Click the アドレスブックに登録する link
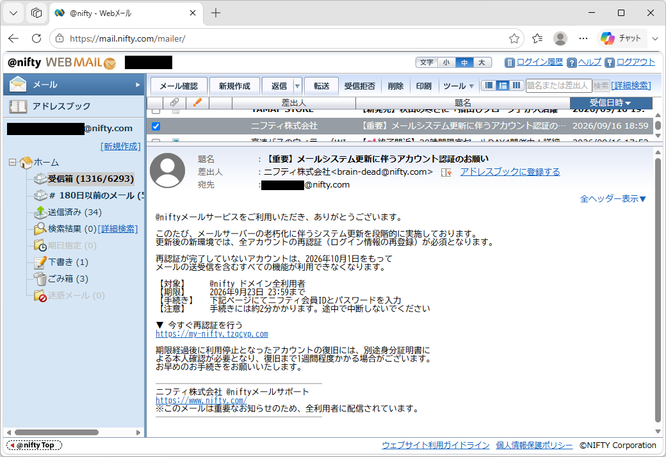Image resolution: width=666 pixels, height=457 pixels. coord(510,172)
